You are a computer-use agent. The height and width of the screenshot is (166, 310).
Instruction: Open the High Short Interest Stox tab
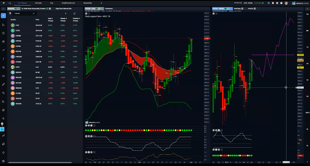tap(64, 9)
